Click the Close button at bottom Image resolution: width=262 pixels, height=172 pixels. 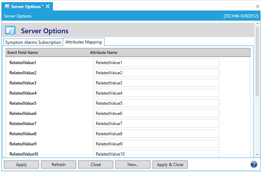pos(96,165)
